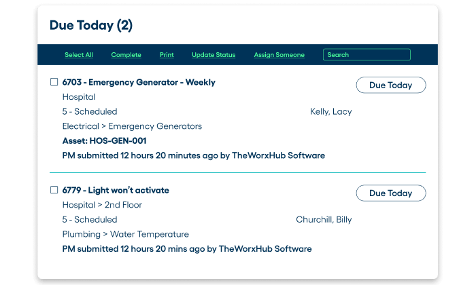Screen dimensions: 476x285
Task: Focus the Search input field
Action: 367,55
